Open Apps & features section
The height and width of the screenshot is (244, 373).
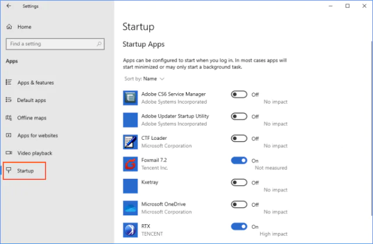[35, 83]
